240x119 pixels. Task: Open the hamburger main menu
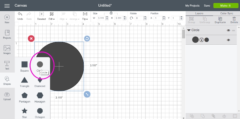7,6
